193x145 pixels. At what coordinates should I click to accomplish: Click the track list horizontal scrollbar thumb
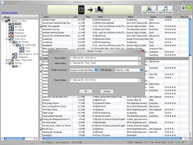[x=112, y=138]
